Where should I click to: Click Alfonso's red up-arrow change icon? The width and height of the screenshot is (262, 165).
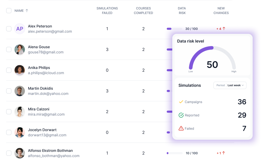click(x=224, y=153)
